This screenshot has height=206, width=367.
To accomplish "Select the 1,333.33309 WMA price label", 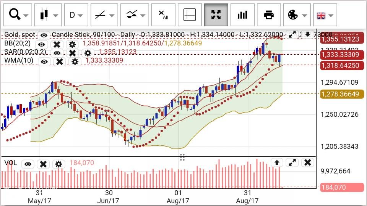I will click(342, 55).
